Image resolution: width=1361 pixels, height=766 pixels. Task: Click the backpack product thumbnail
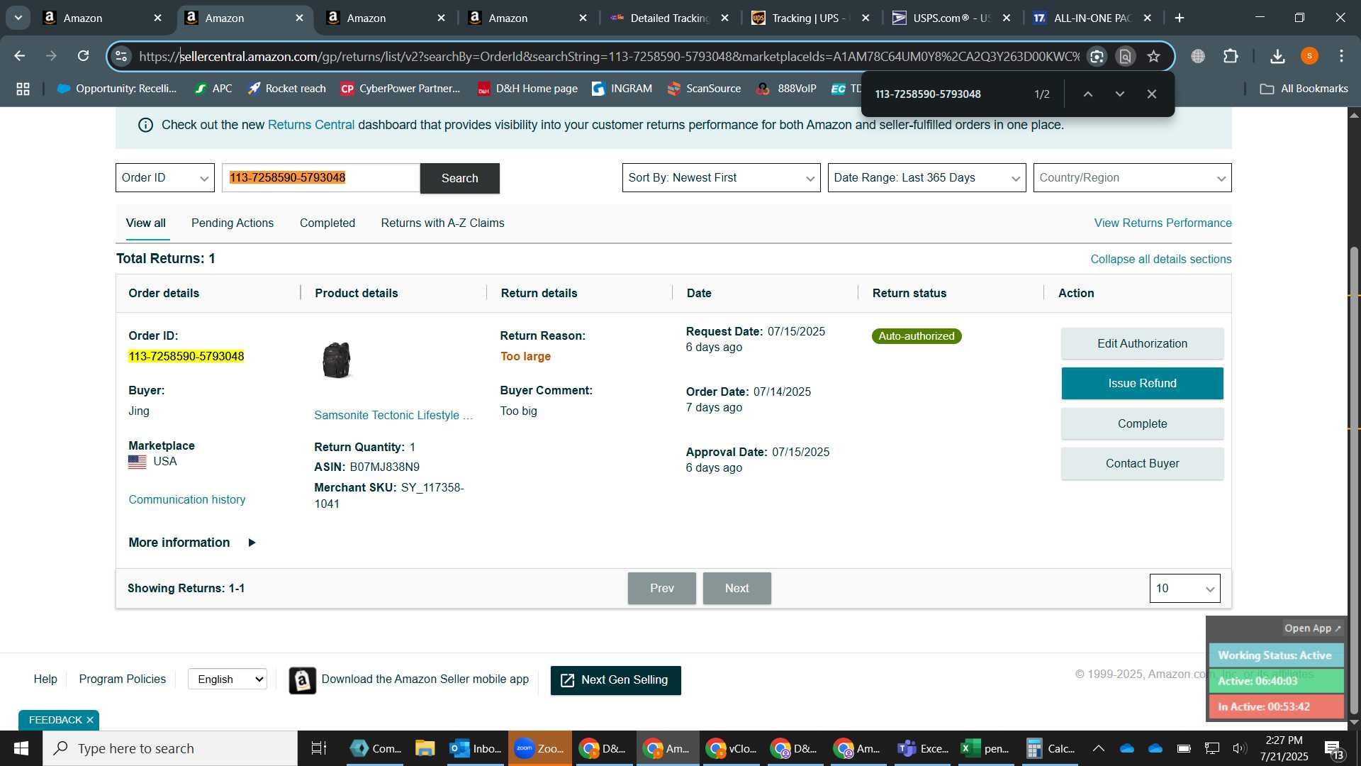[337, 360]
